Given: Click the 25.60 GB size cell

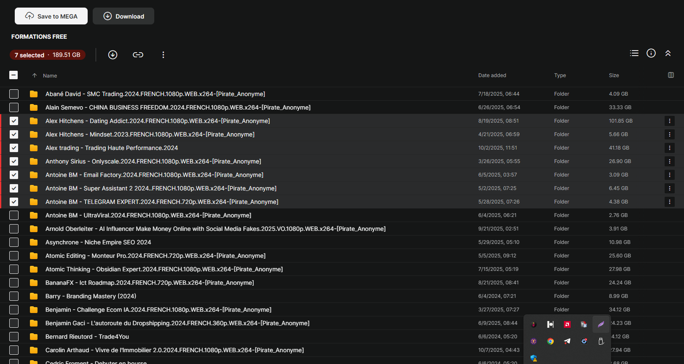Looking at the screenshot, I should [620, 256].
